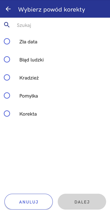Select the Zła data radio button
The width and height of the screenshot is (110, 213).
coord(7,41)
